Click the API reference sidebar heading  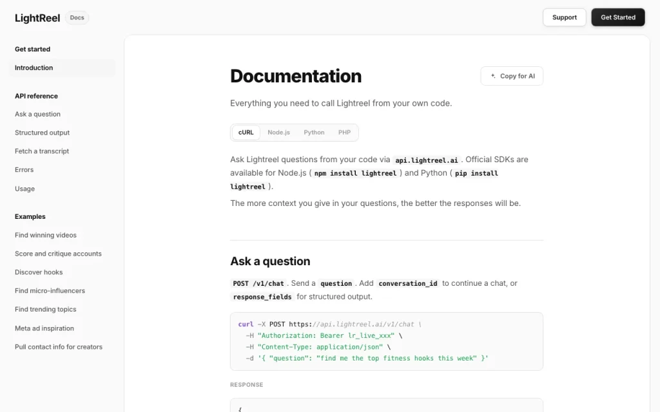point(36,96)
